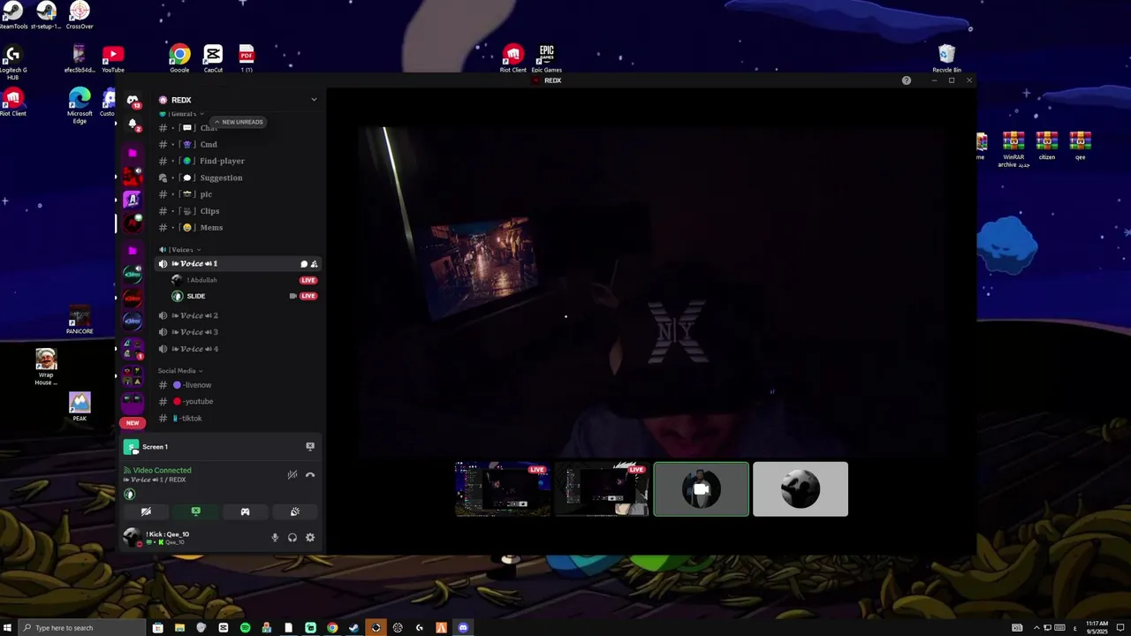Toggle noise suppression icon beside Video Connected
Viewport: 1131px width, 636px height.
[292, 475]
